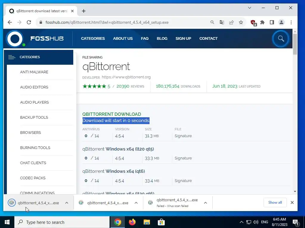Reload the FossHub page
Viewport: 305px width, 228px height.
29,22
